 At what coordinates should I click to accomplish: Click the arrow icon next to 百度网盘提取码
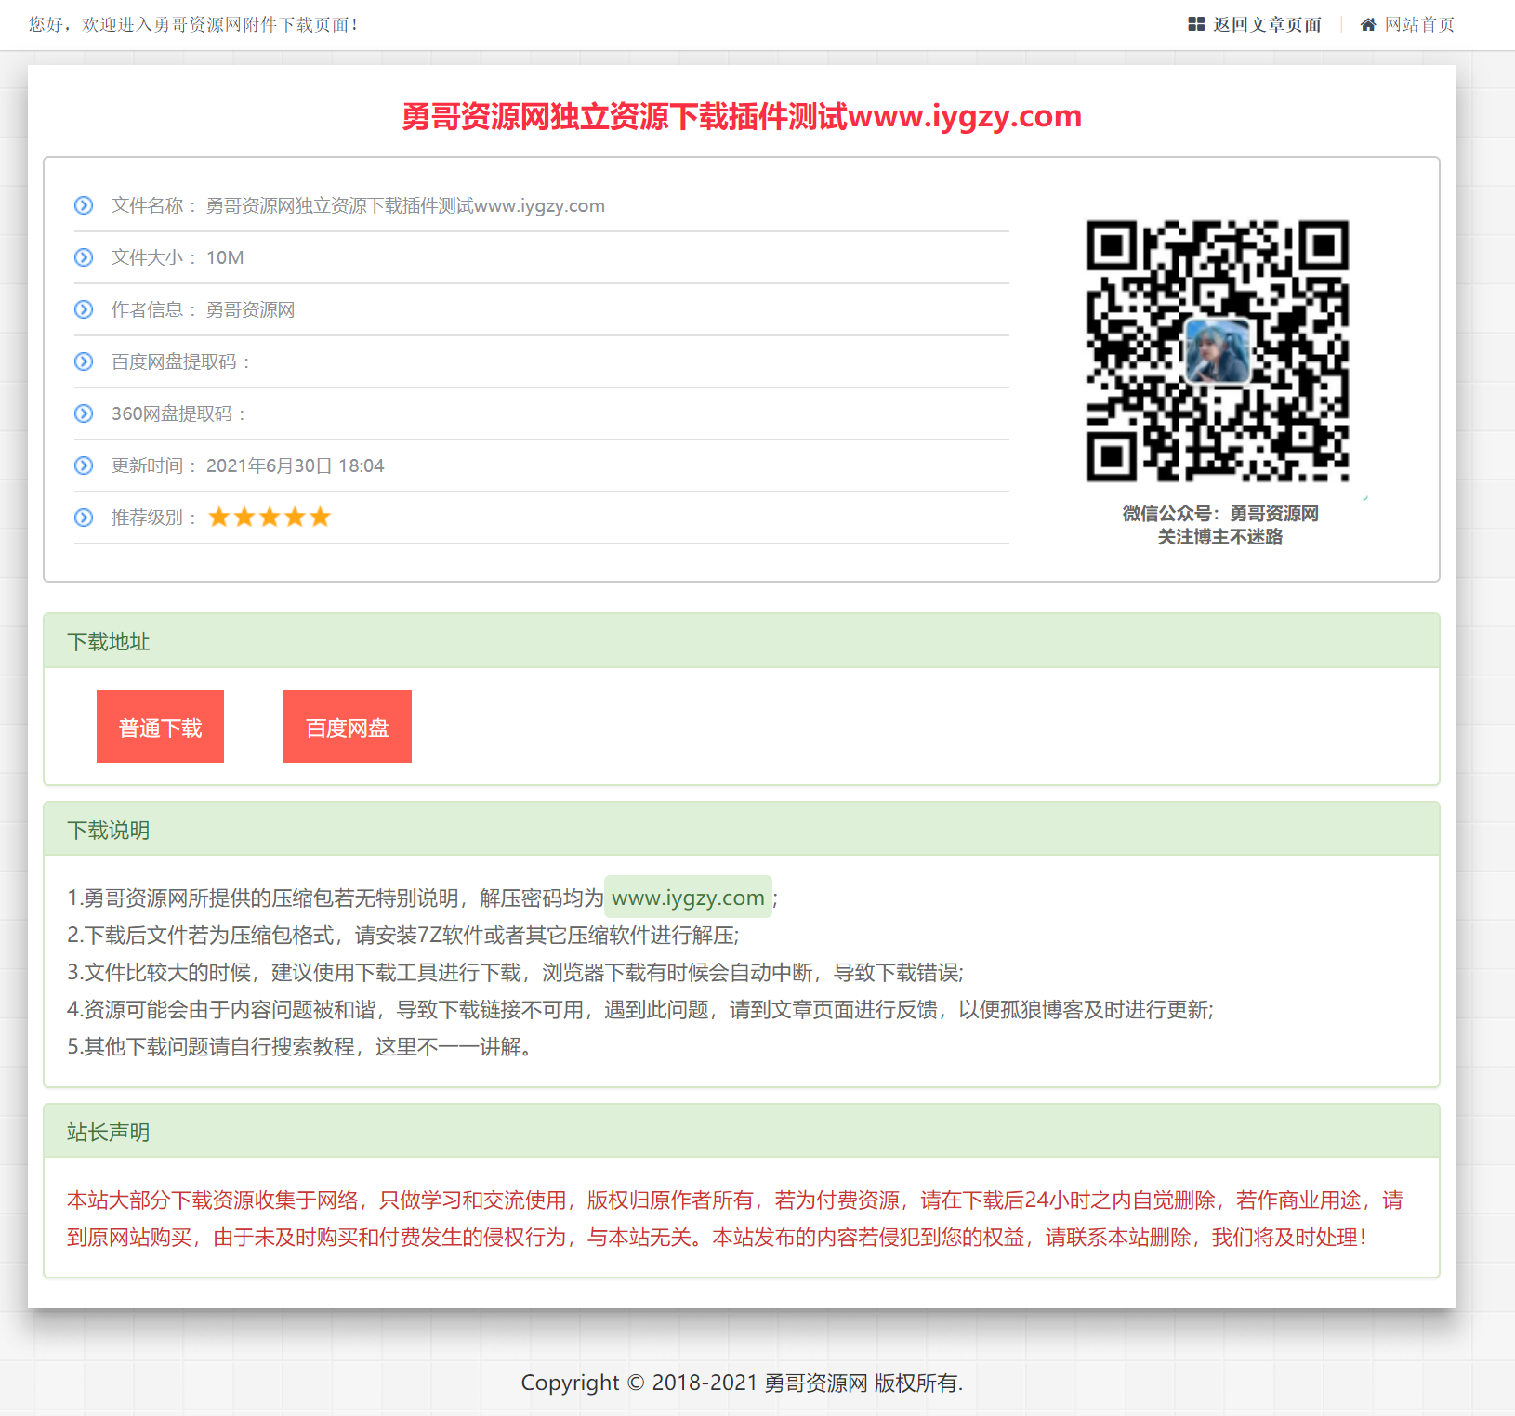coord(84,361)
